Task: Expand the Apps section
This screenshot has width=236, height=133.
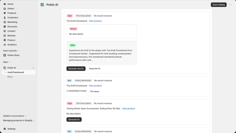Action: click(x=6, y=62)
